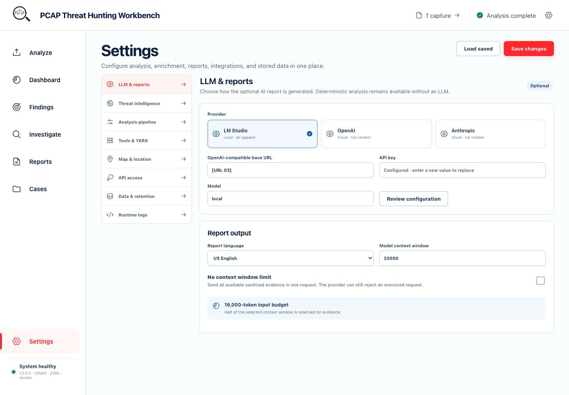Screen dimensions: 569x395
Task: Click the Data & retention database icon
Action: pyautogui.click(x=110, y=196)
